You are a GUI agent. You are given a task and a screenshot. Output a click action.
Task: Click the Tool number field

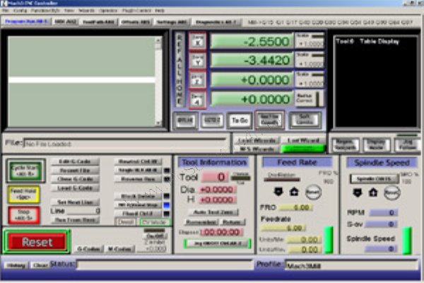214,177
